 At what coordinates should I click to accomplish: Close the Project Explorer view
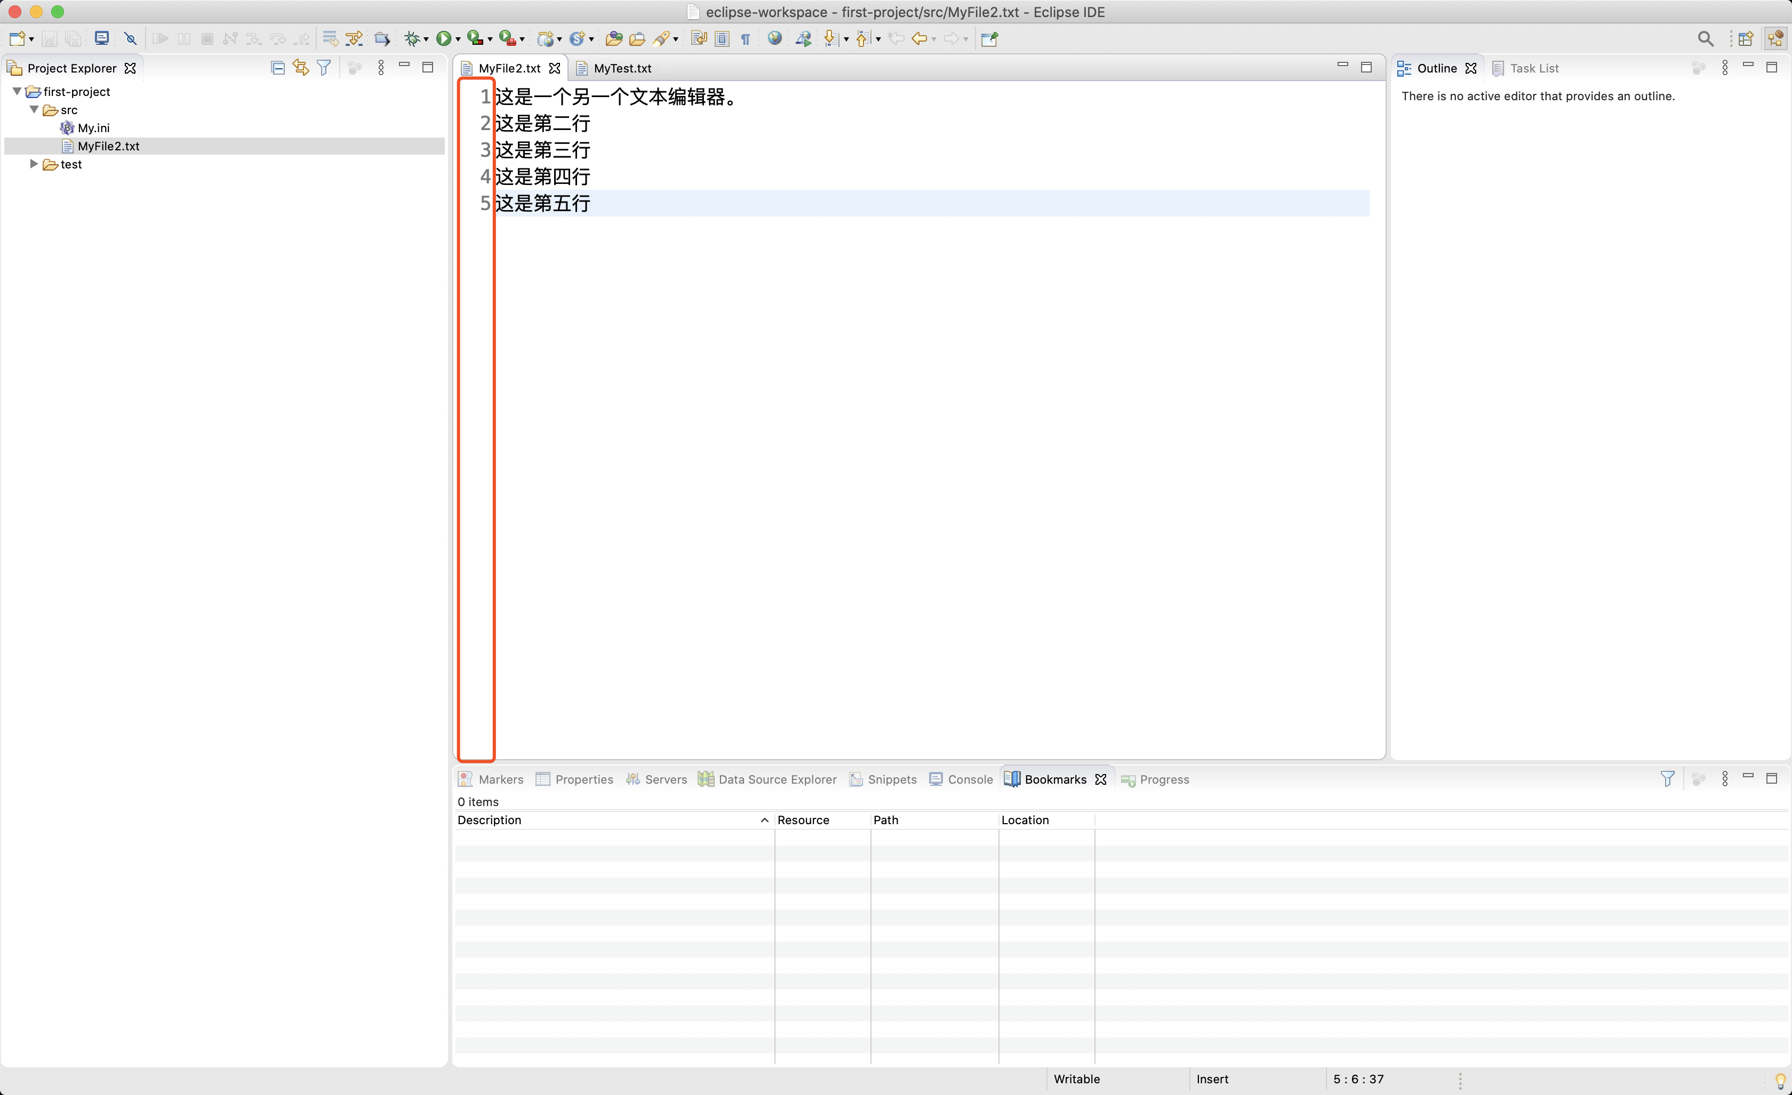[x=130, y=68]
